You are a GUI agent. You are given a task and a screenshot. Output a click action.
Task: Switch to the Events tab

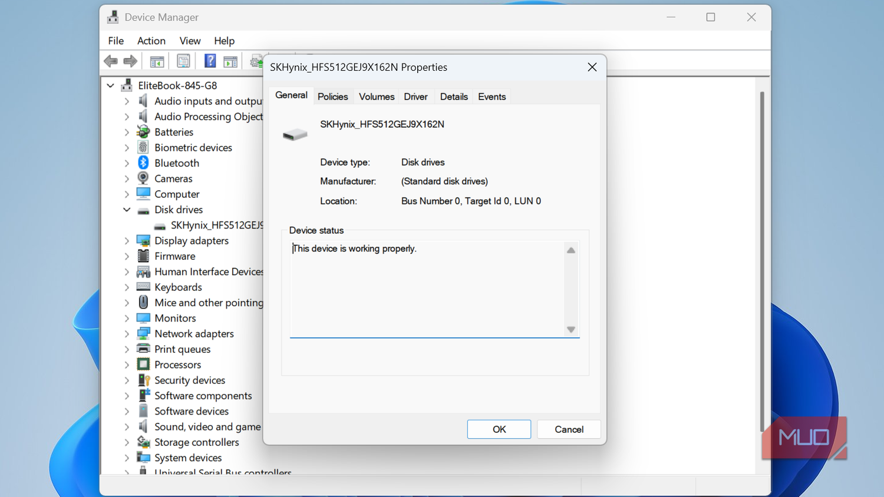click(x=492, y=97)
